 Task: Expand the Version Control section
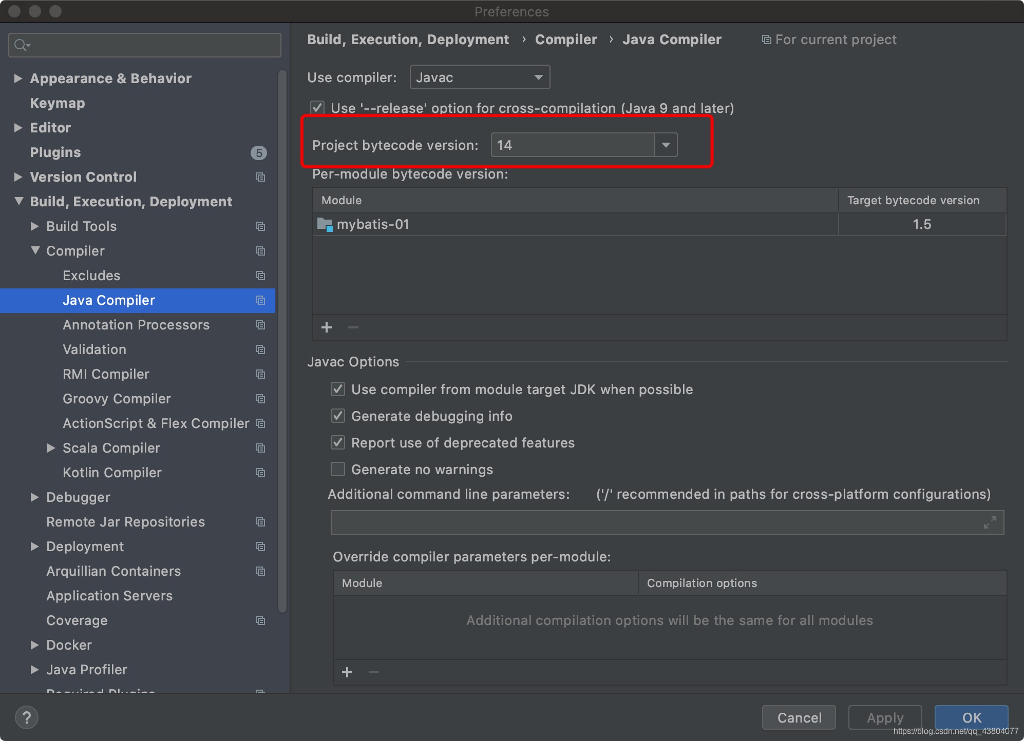(x=18, y=177)
